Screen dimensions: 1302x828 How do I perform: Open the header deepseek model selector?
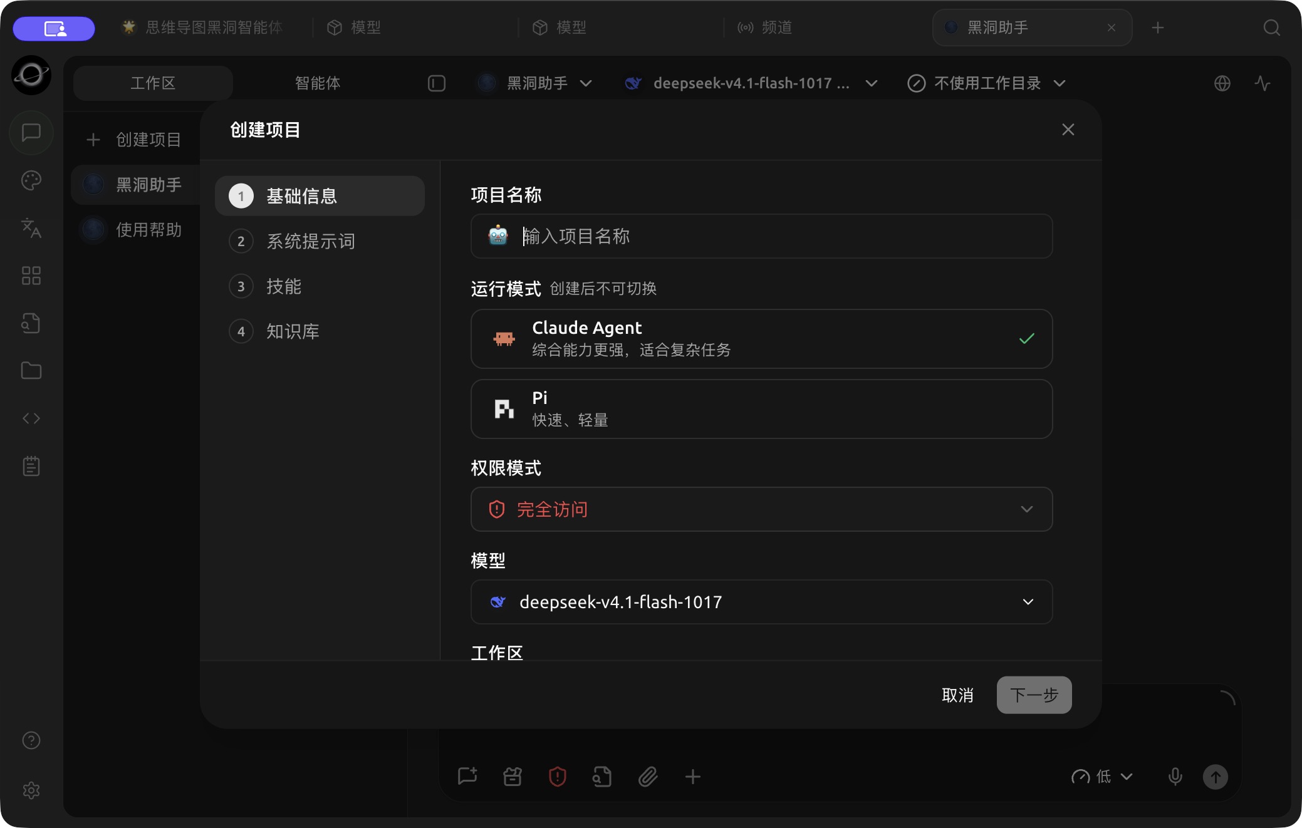(751, 83)
